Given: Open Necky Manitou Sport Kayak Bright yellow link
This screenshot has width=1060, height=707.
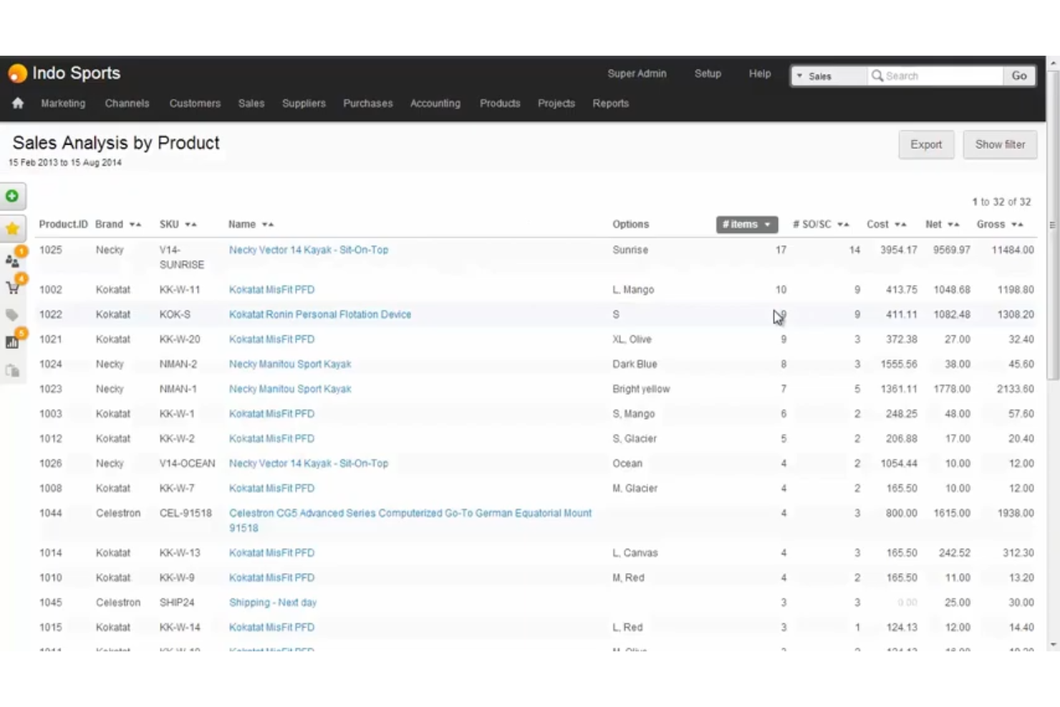Looking at the screenshot, I should point(290,389).
